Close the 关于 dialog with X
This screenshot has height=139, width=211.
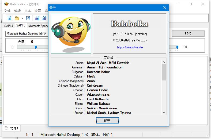tap(165, 8)
